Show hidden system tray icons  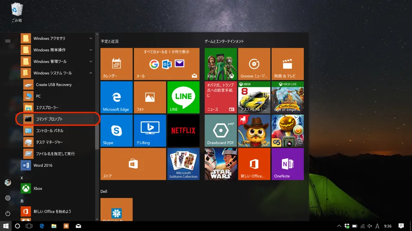pos(339,226)
